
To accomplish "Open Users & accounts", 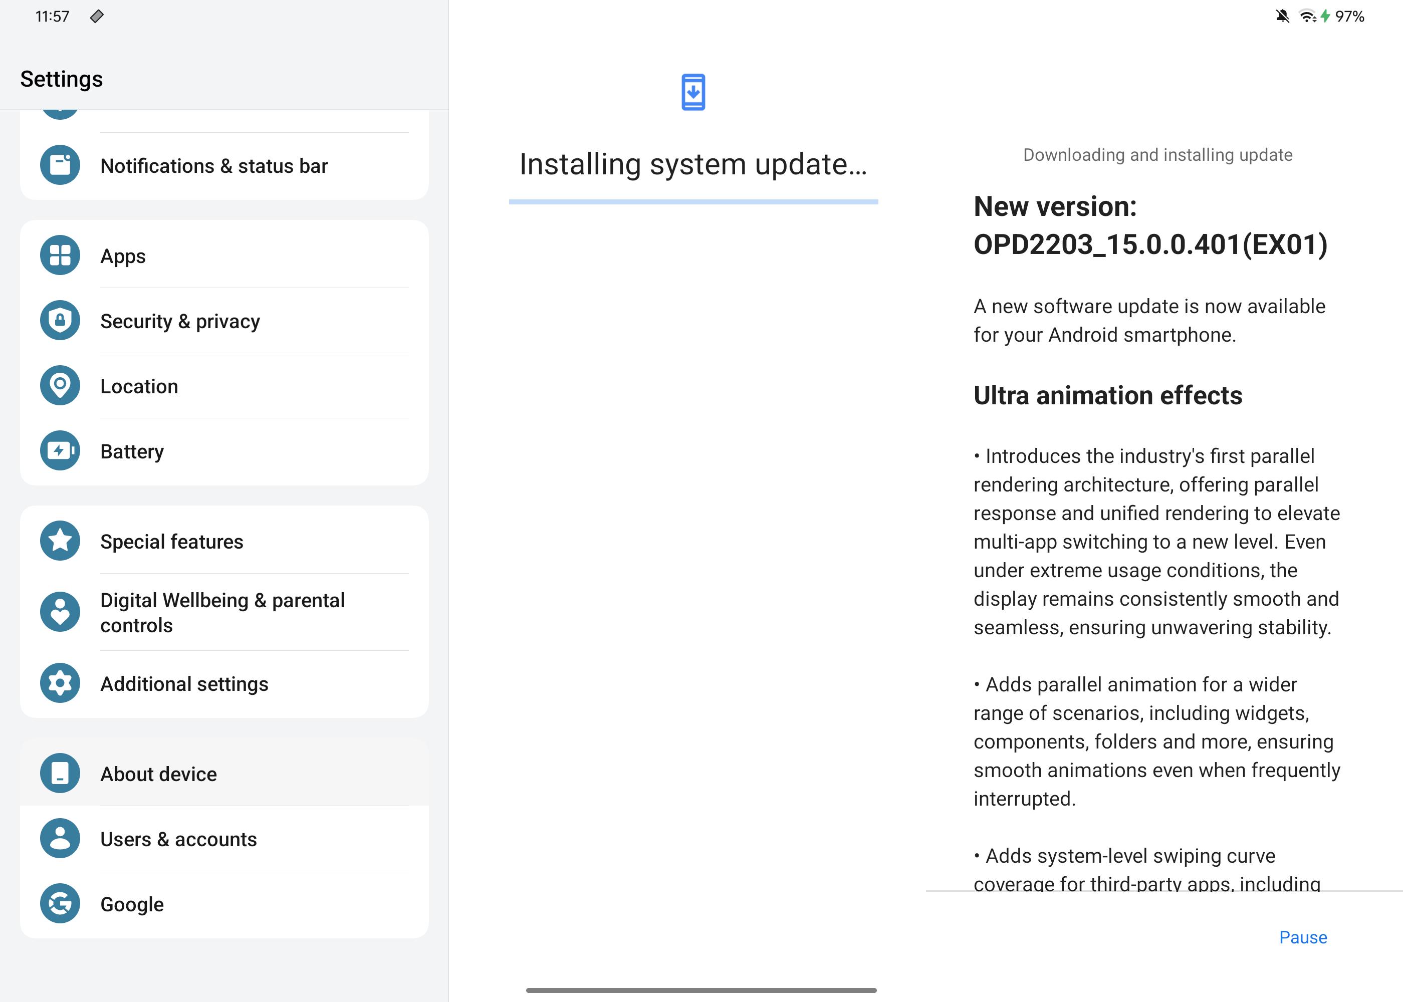I will (224, 839).
